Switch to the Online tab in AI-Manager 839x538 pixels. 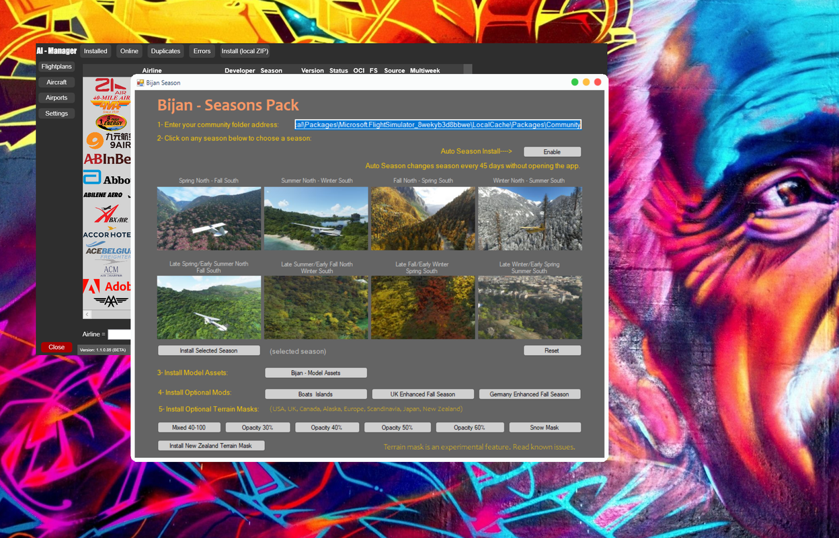point(129,51)
